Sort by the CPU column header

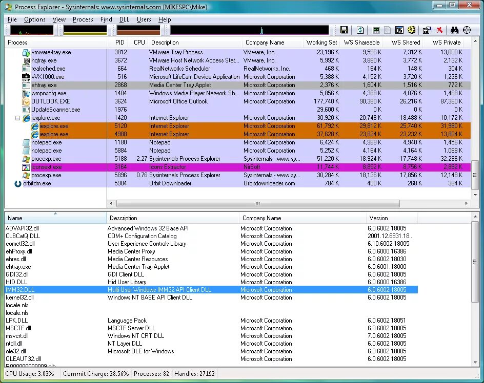pos(138,42)
